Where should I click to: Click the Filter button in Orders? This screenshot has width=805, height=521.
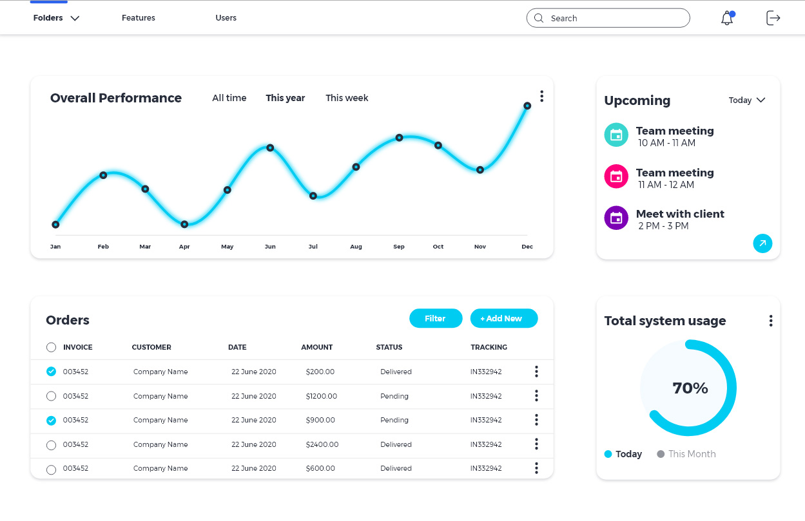click(x=436, y=318)
